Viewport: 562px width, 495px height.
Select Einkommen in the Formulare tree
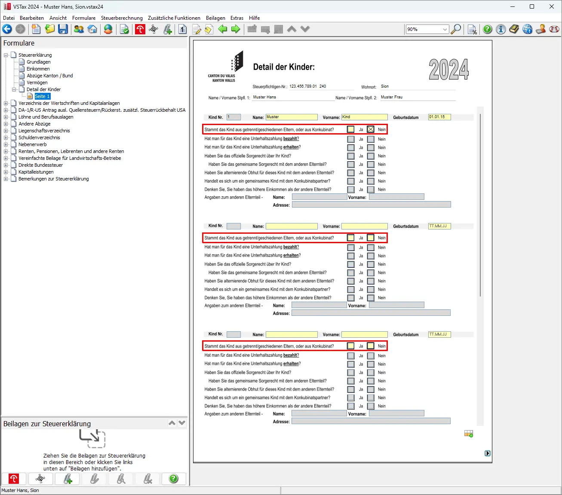click(38, 69)
